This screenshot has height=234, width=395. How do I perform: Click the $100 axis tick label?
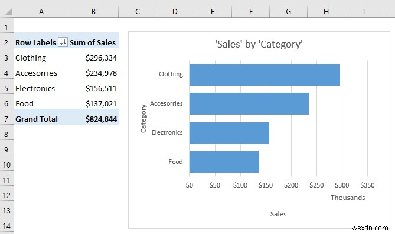pyautogui.click(x=240, y=185)
